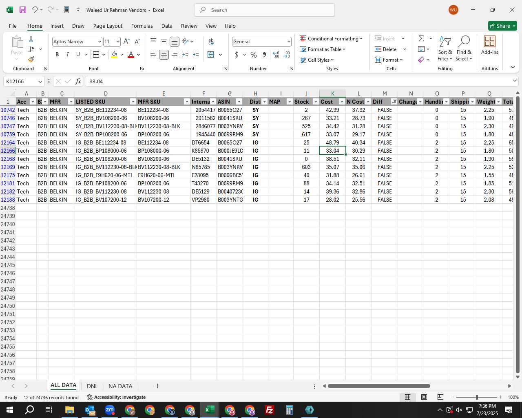Open the Orientation text angle icon
This screenshot has height=418, width=522.
click(186, 42)
